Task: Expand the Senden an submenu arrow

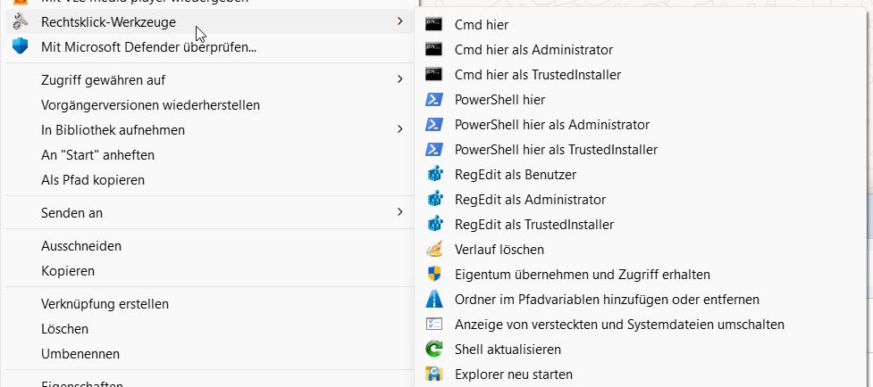Action: point(399,212)
